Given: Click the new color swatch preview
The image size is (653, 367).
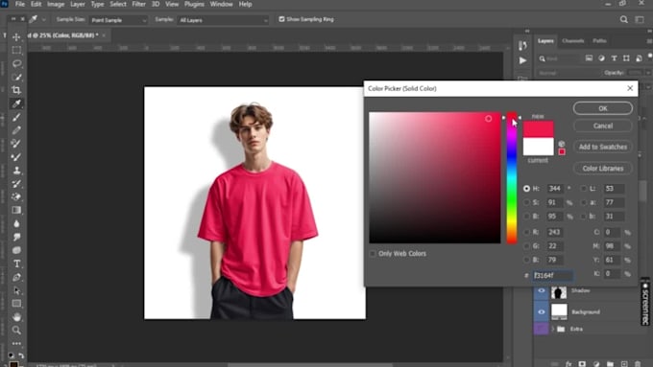Looking at the screenshot, I should 538,129.
